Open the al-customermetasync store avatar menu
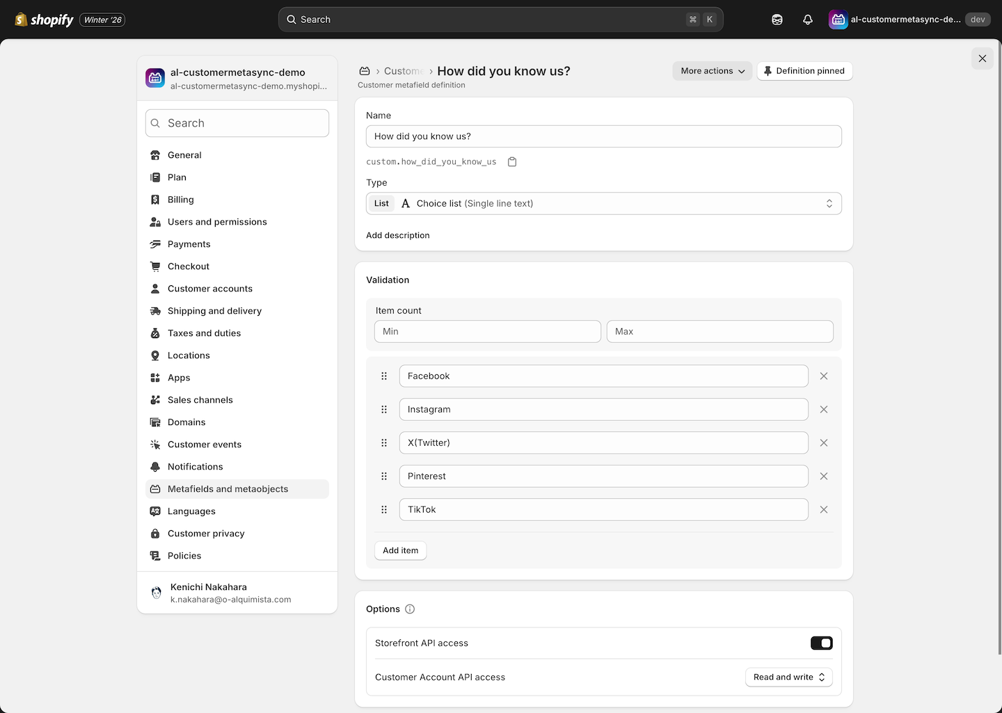The width and height of the screenshot is (1002, 713). (x=838, y=19)
